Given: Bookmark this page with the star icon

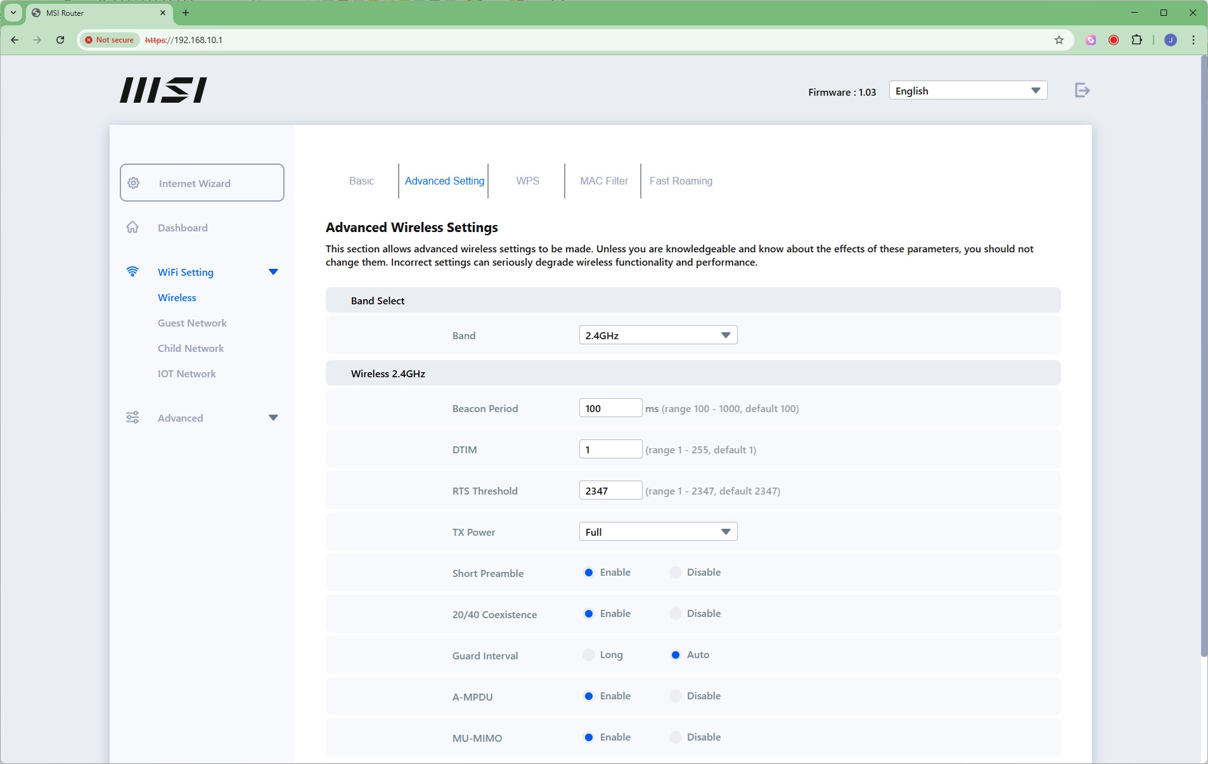Looking at the screenshot, I should (1058, 40).
